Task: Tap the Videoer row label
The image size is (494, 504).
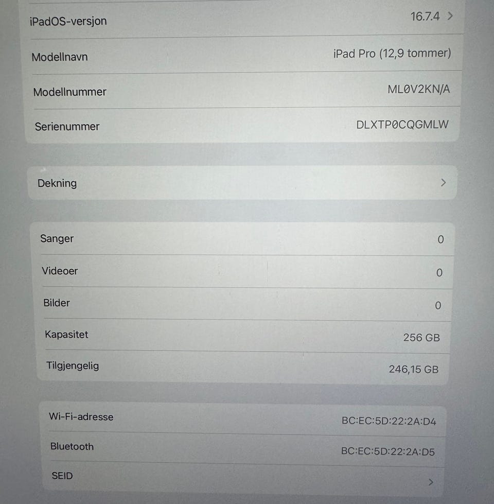Action: pos(60,271)
